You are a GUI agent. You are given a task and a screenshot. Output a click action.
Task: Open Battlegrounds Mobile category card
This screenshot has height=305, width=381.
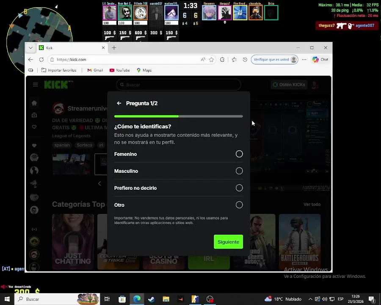point(300,241)
